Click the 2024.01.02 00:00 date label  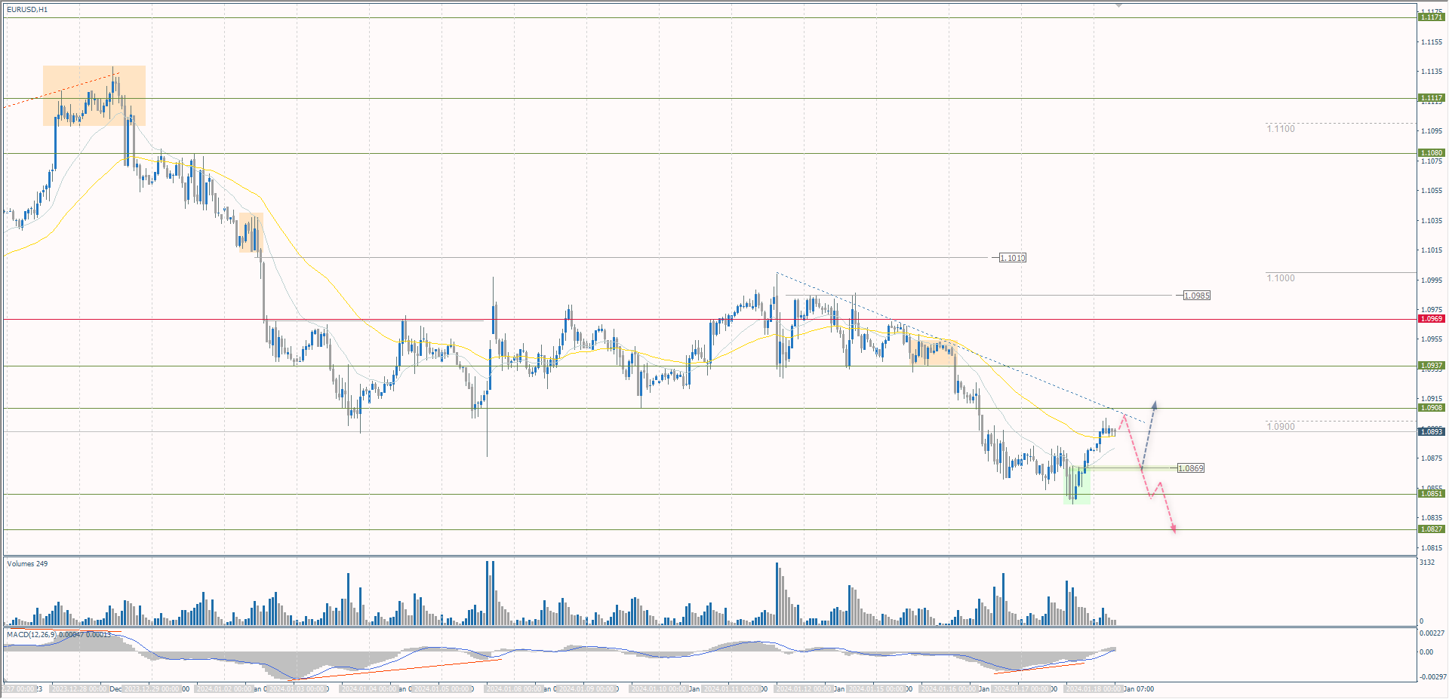[x=223, y=689]
